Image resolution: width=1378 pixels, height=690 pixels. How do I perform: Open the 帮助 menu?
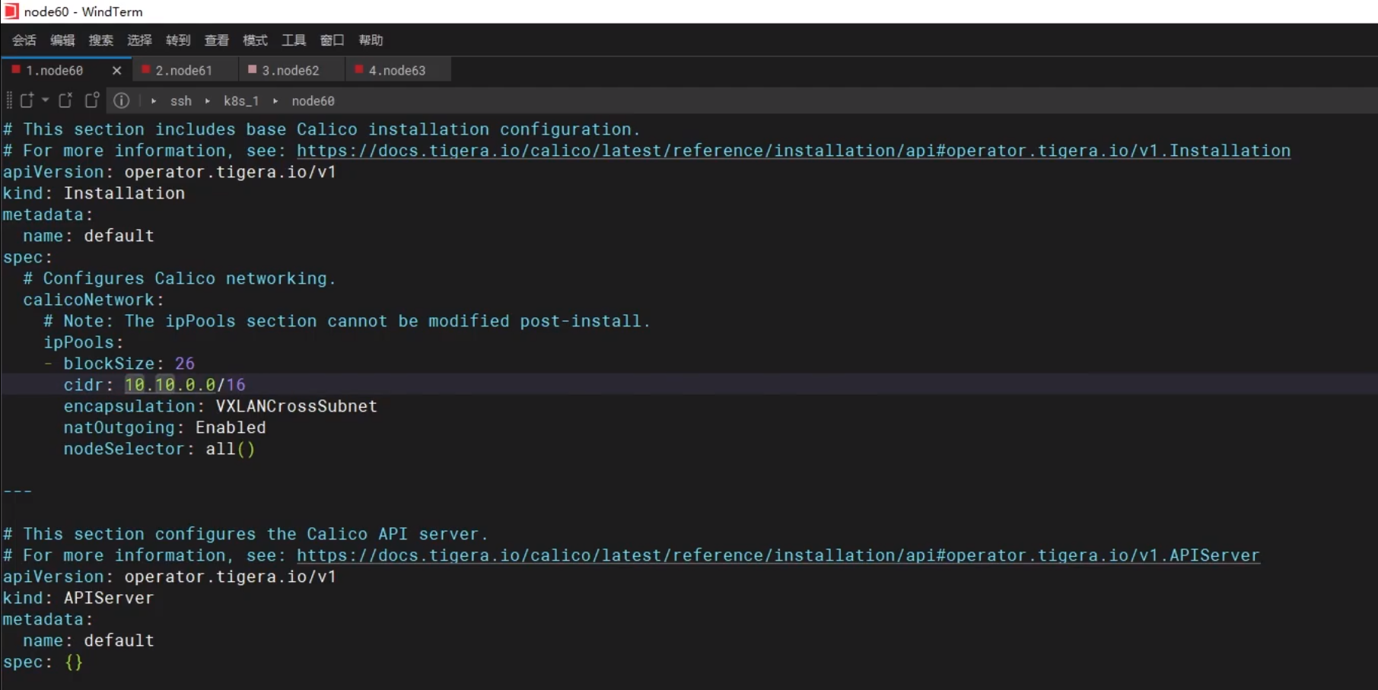(x=371, y=40)
